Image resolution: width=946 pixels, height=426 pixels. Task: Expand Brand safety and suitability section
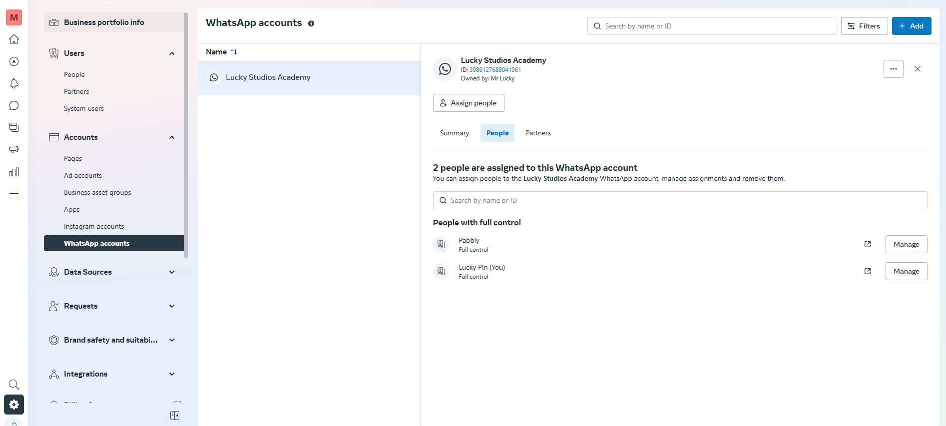[x=172, y=340]
